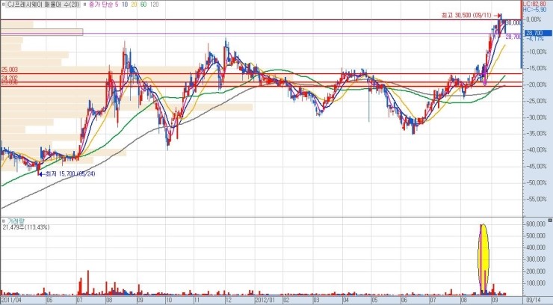
Task: Click the yellow highlighted volume spike
Action: pyautogui.click(x=484, y=258)
